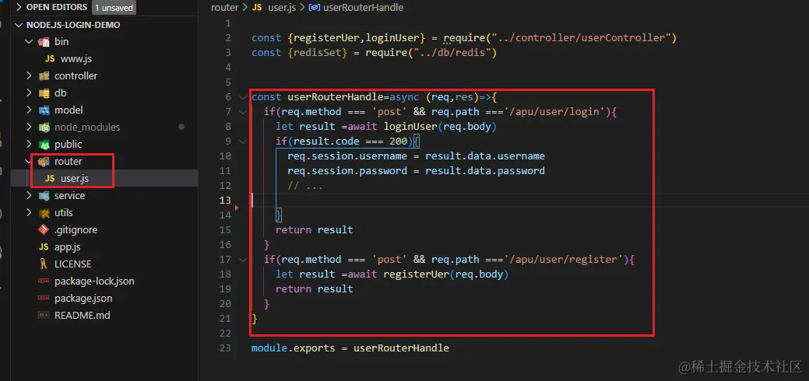Click the node_modules folder icon
Screen dimensions: 809x381
pyautogui.click(x=44, y=127)
